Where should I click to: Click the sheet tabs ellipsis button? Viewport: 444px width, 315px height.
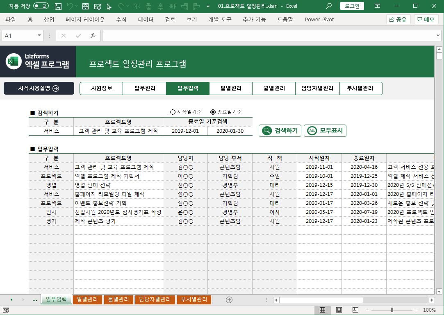coord(34,300)
